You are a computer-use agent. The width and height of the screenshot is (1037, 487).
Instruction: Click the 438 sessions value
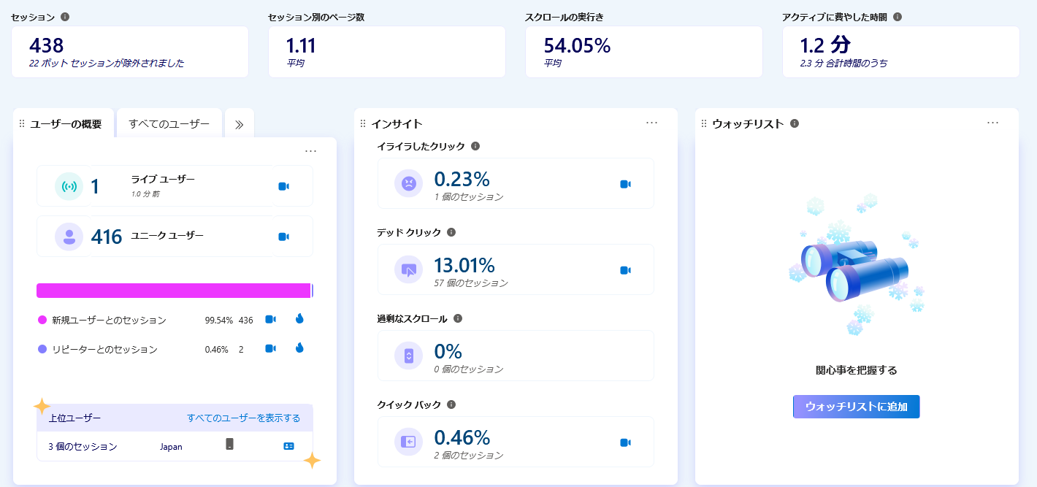(47, 45)
